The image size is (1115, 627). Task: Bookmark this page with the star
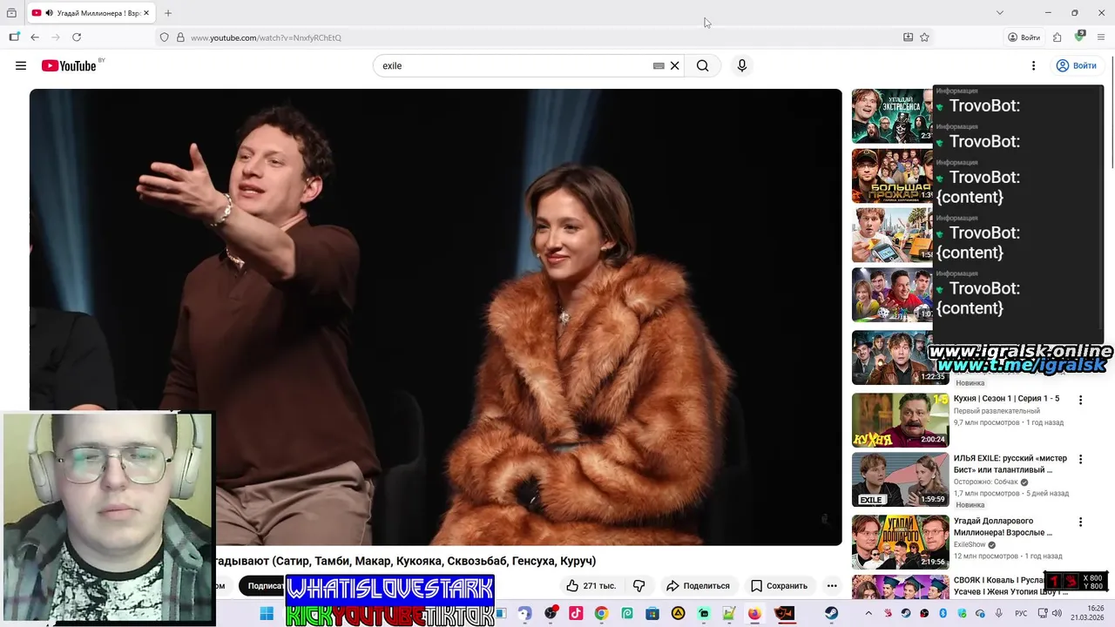pyautogui.click(x=924, y=37)
